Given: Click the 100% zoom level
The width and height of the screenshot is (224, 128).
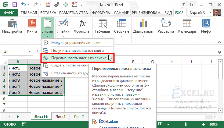Looking at the screenshot, I should coord(214,124).
